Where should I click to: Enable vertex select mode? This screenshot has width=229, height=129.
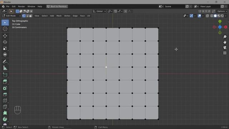click(x=24, y=16)
